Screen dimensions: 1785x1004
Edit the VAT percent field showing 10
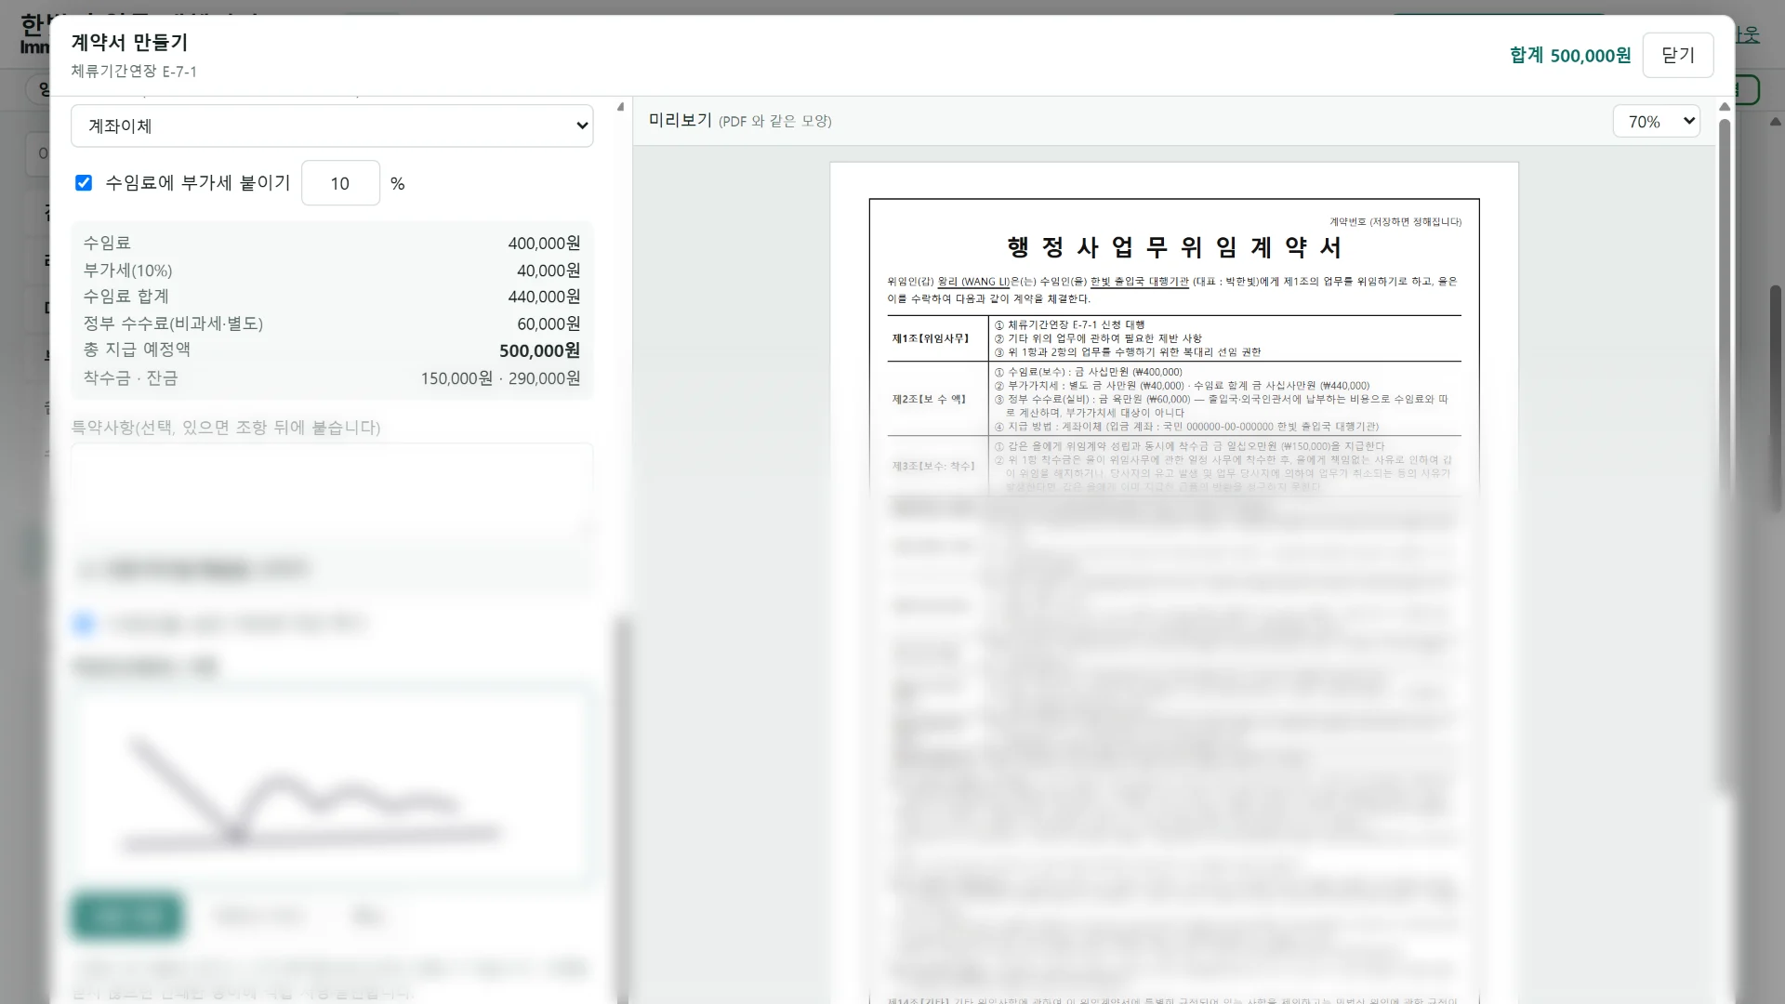(x=340, y=183)
